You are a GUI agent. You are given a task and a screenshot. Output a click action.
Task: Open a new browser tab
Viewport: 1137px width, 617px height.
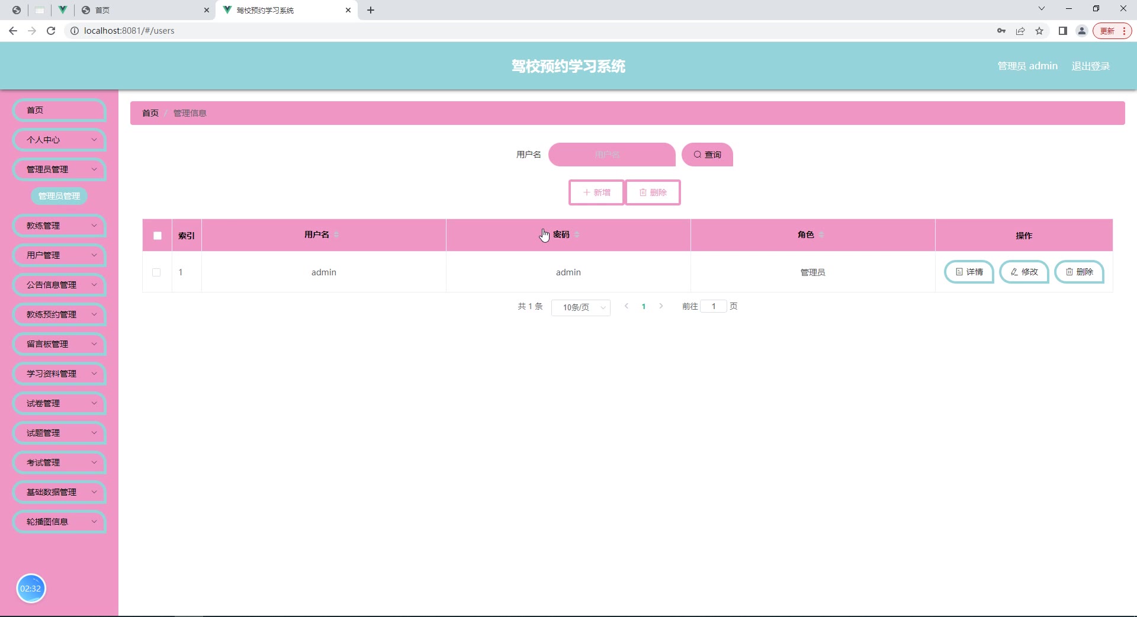click(x=371, y=10)
